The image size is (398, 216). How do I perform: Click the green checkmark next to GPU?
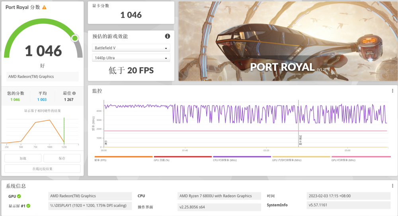19,196
